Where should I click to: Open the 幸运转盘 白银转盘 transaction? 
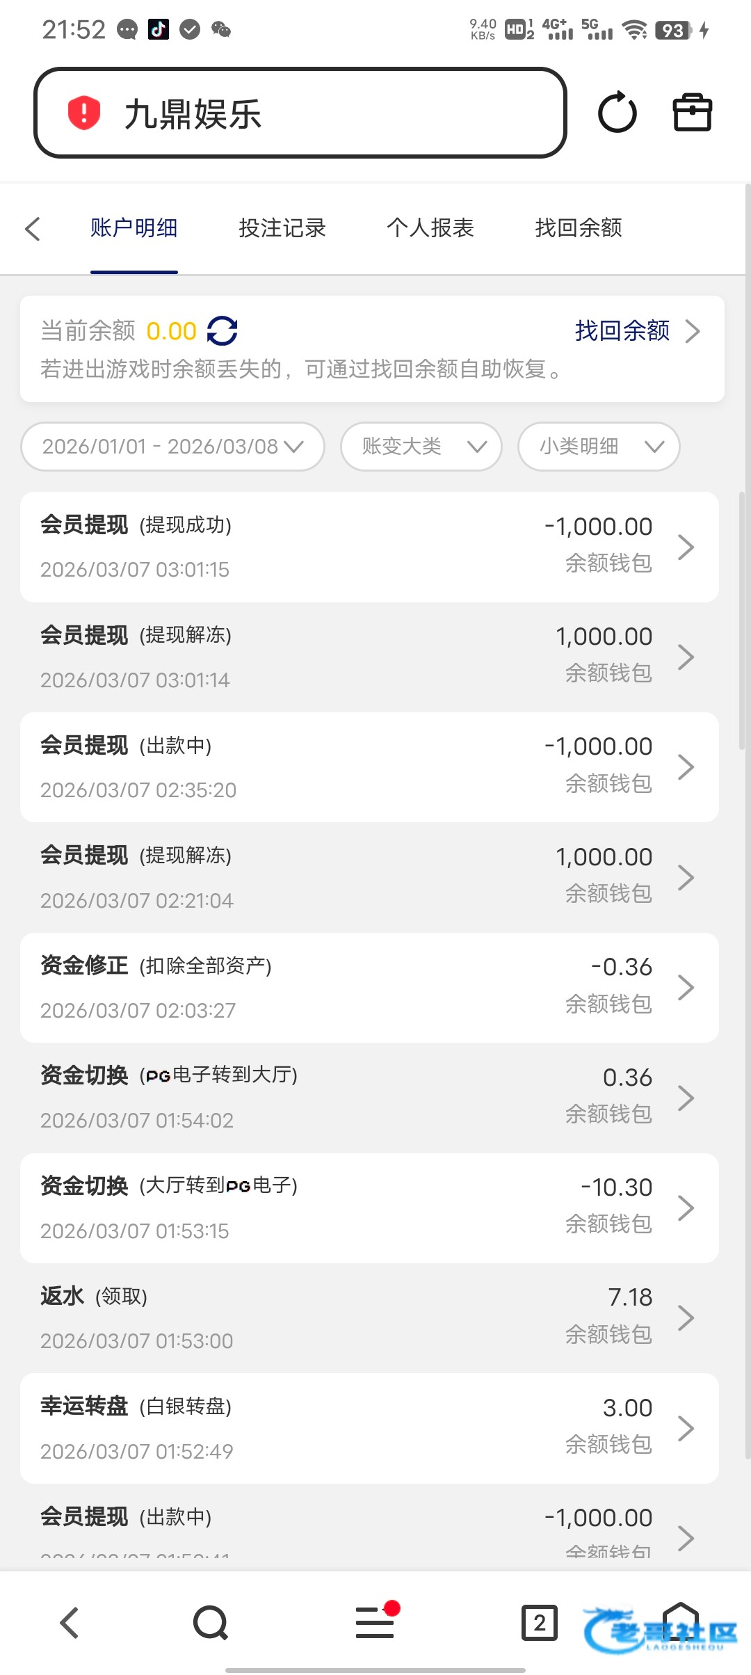pyautogui.click(x=369, y=1428)
